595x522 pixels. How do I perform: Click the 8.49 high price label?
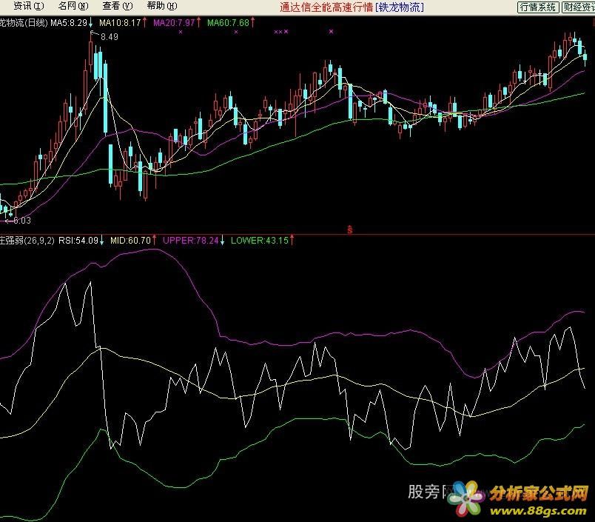point(110,37)
